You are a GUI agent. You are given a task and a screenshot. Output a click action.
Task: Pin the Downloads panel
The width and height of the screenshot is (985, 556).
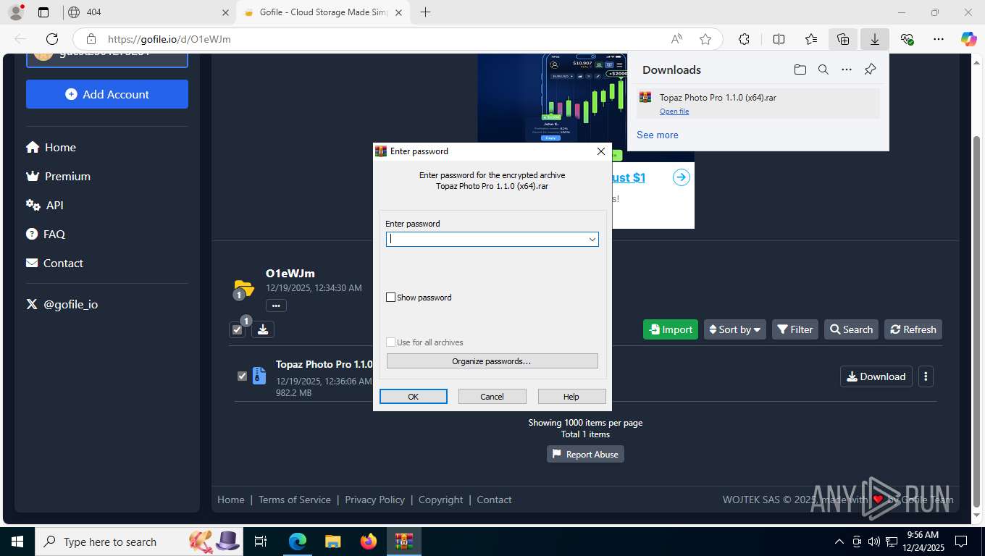click(x=871, y=69)
